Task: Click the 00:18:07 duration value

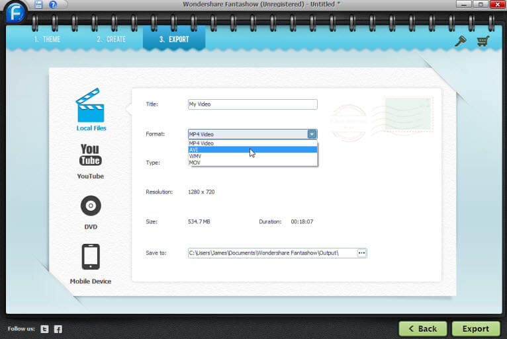Action: tap(302, 221)
